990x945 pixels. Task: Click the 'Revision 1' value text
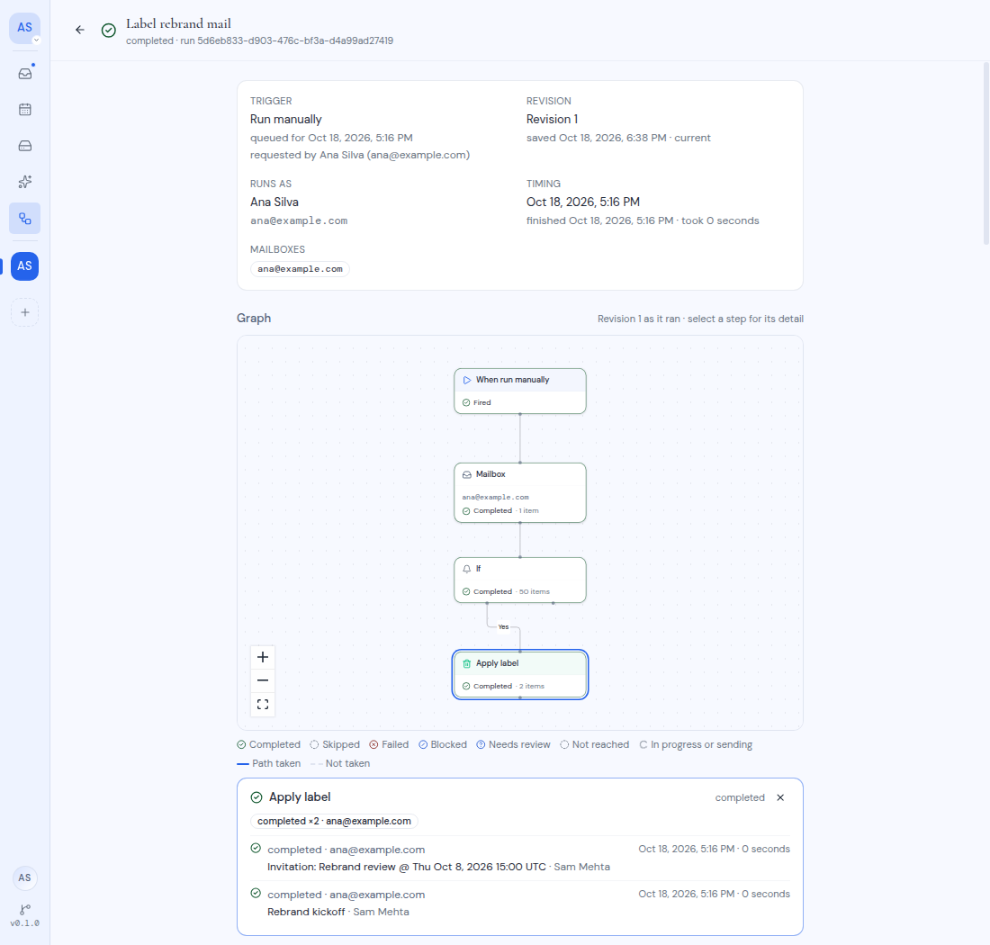pyautogui.click(x=552, y=120)
